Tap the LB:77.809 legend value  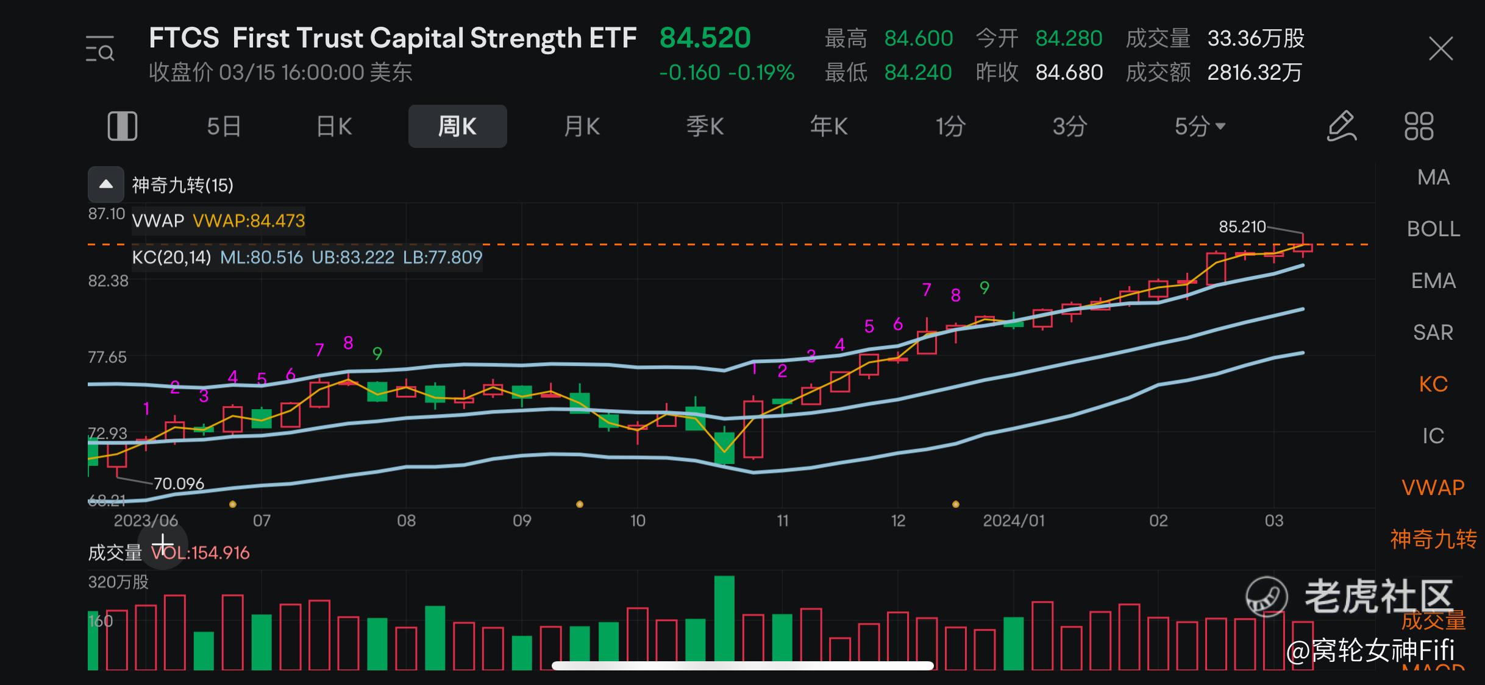(443, 257)
